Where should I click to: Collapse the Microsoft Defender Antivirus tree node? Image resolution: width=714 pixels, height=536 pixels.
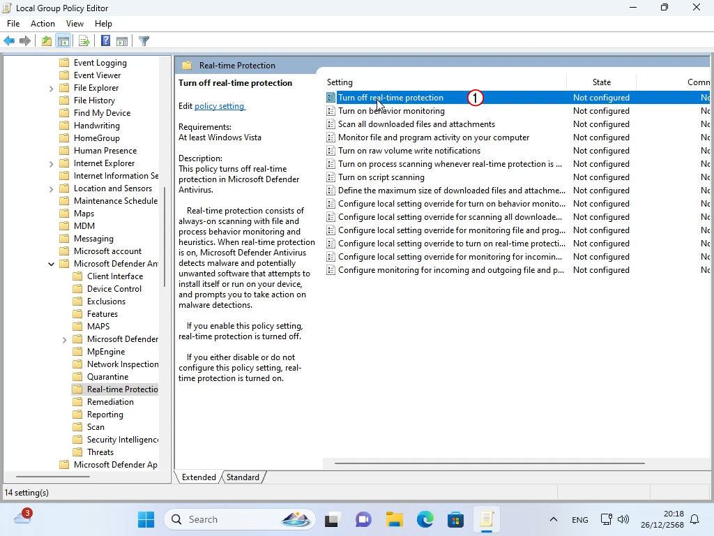pyautogui.click(x=52, y=264)
